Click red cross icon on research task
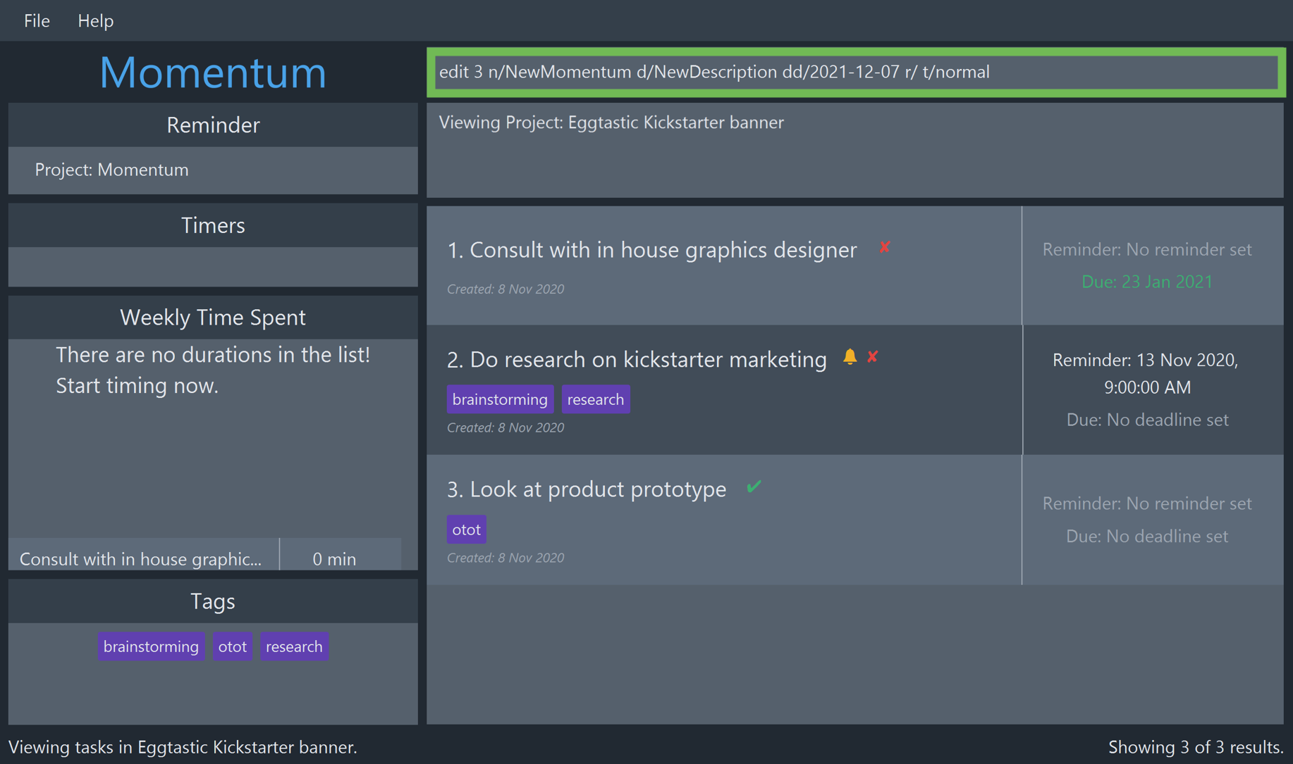The height and width of the screenshot is (764, 1293). (873, 357)
